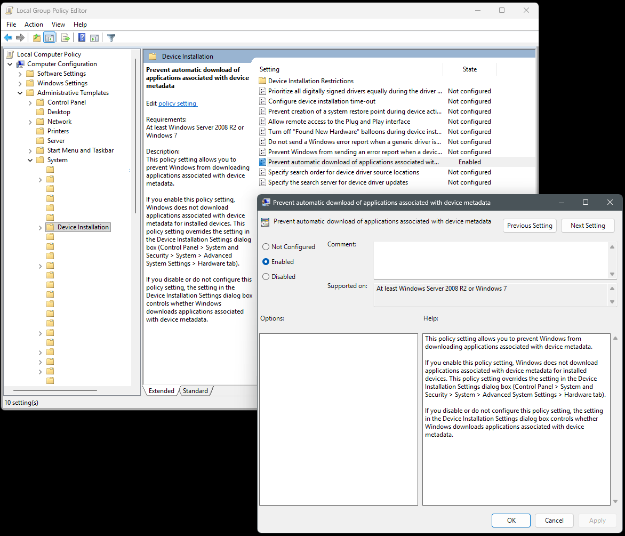This screenshot has width=625, height=536.
Task: Click the Back arrow in the toolbar
Action: pos(8,38)
